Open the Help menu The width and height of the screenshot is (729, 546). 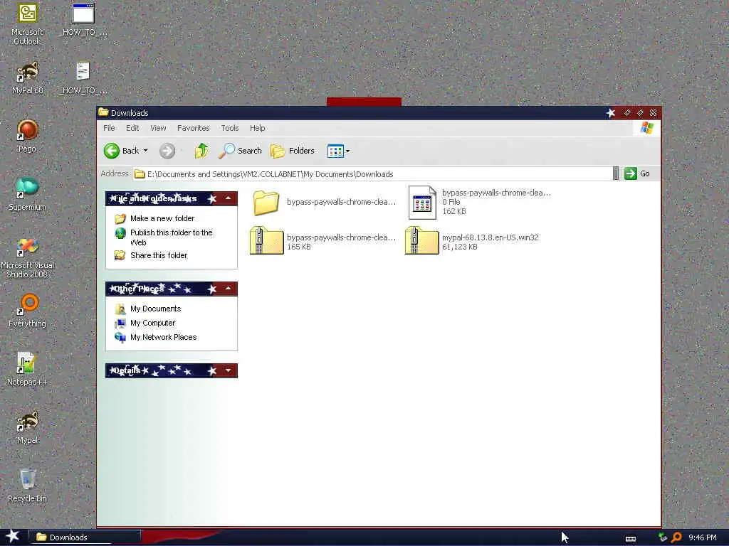[258, 128]
